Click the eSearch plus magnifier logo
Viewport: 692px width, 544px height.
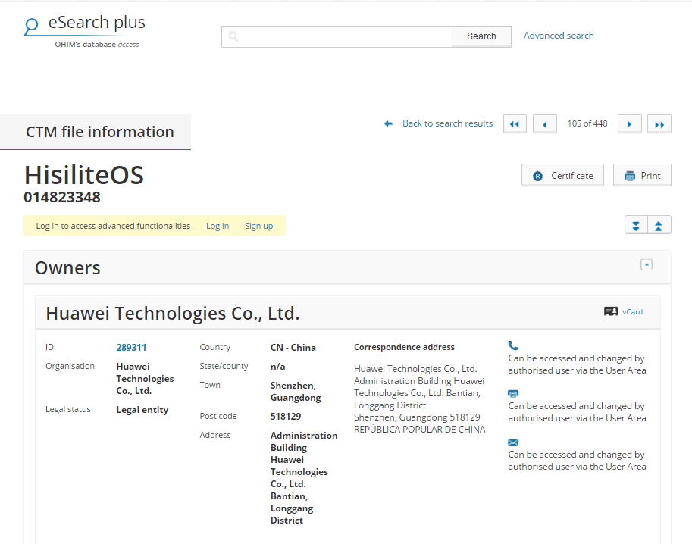(x=31, y=27)
